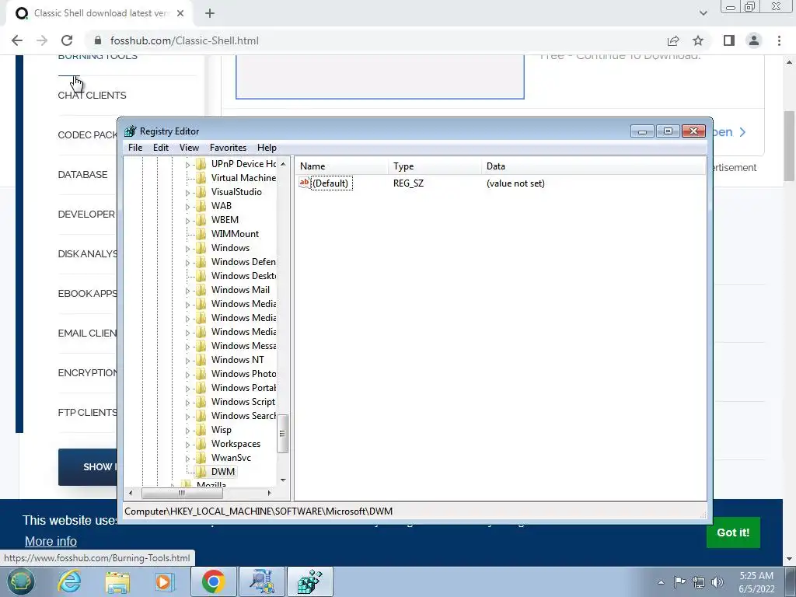The height and width of the screenshot is (597, 796).
Task: Open the View menu in Registry Editor
Action: click(189, 147)
